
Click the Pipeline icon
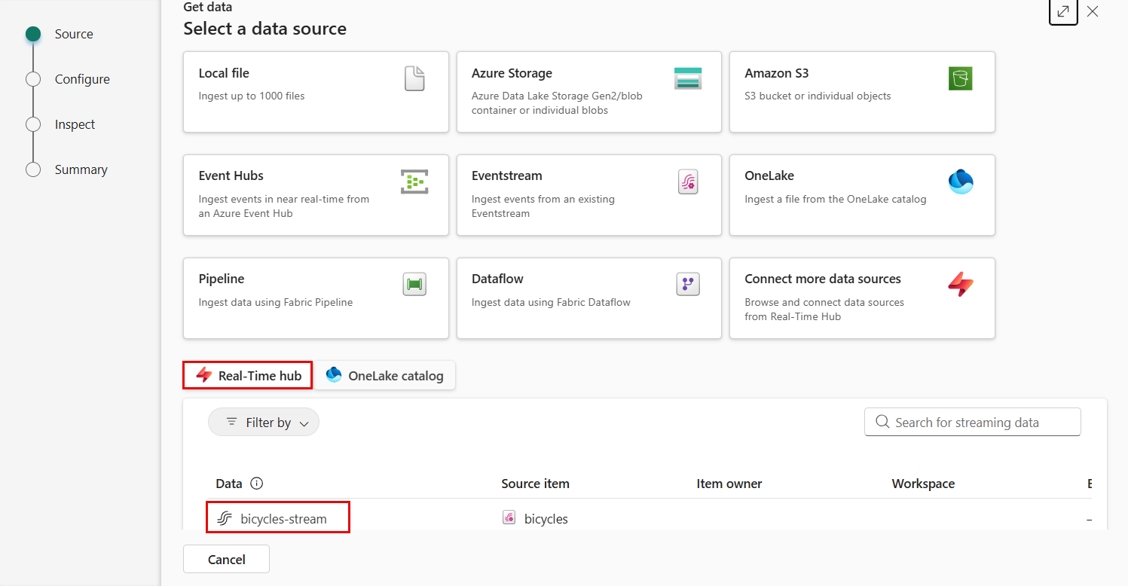[414, 285]
